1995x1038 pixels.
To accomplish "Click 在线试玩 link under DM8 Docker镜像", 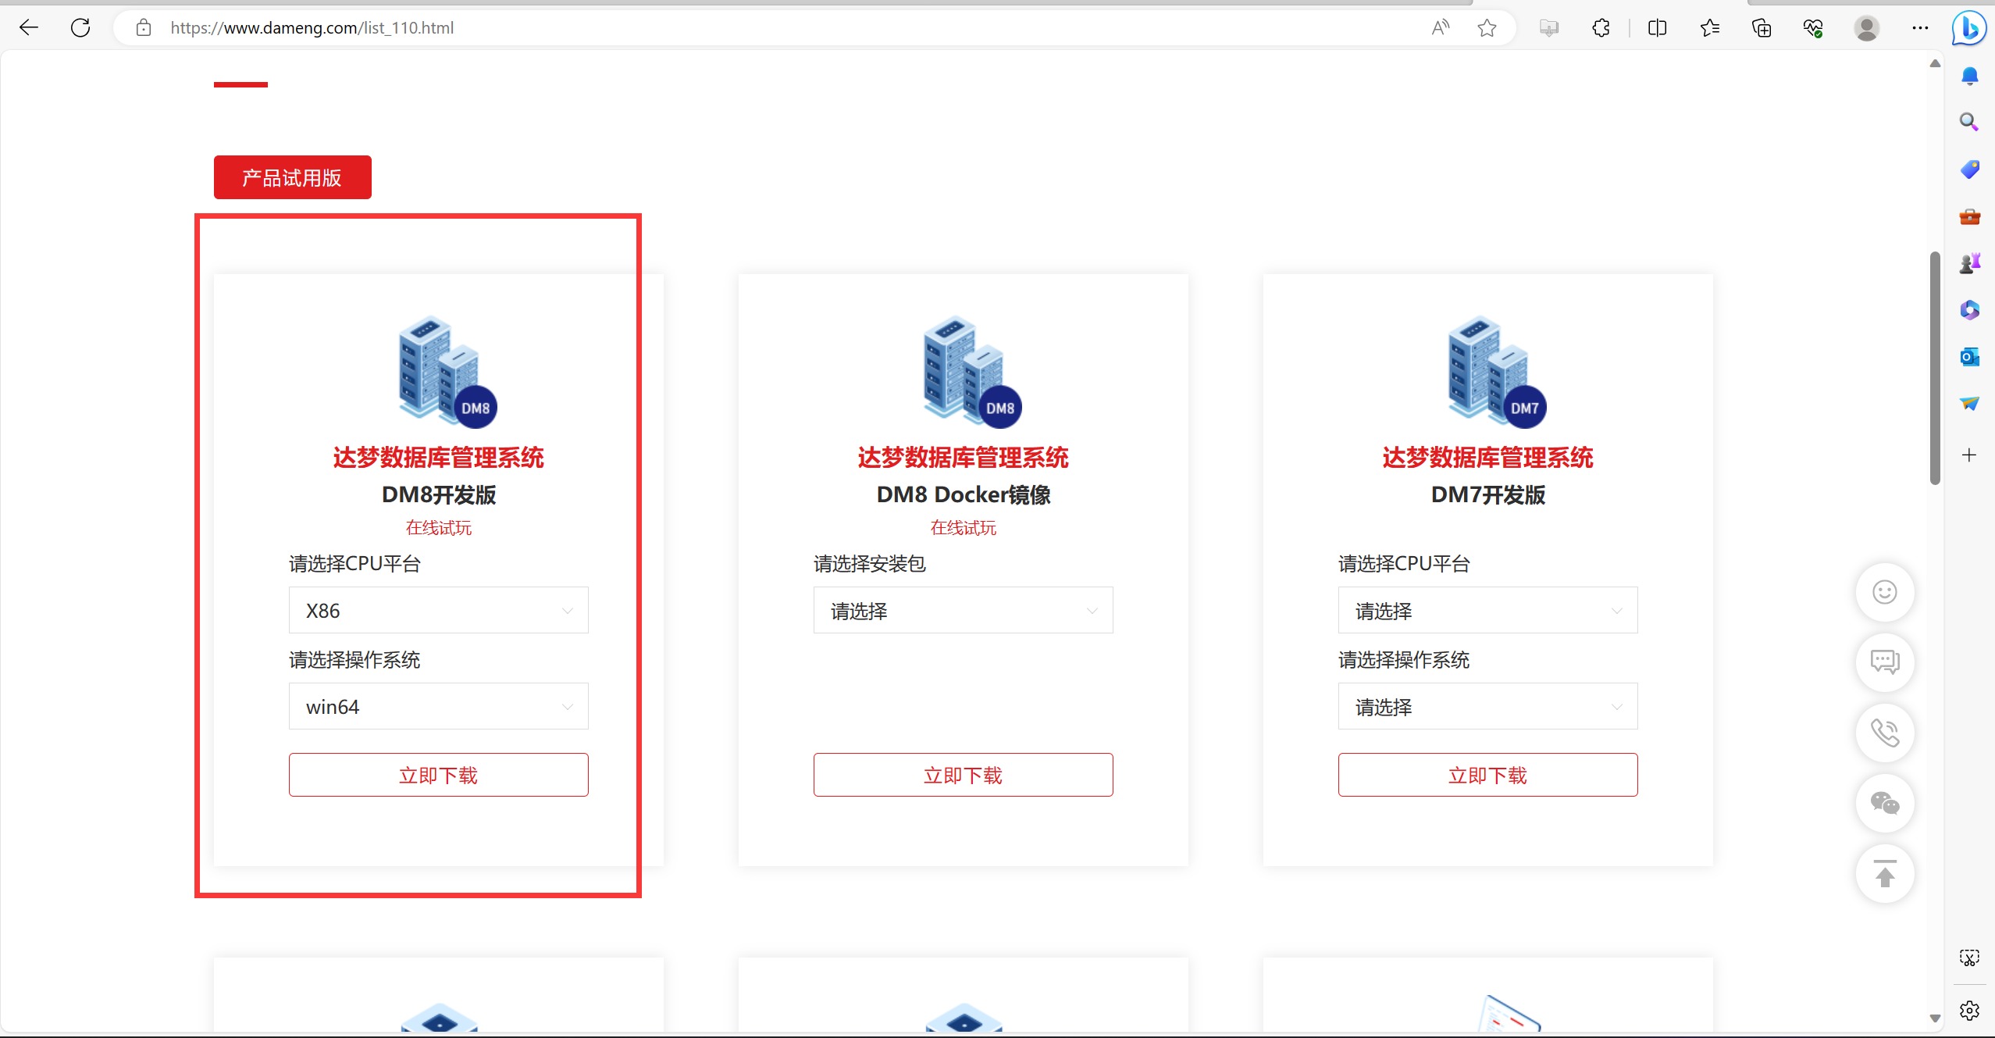I will 963,528.
